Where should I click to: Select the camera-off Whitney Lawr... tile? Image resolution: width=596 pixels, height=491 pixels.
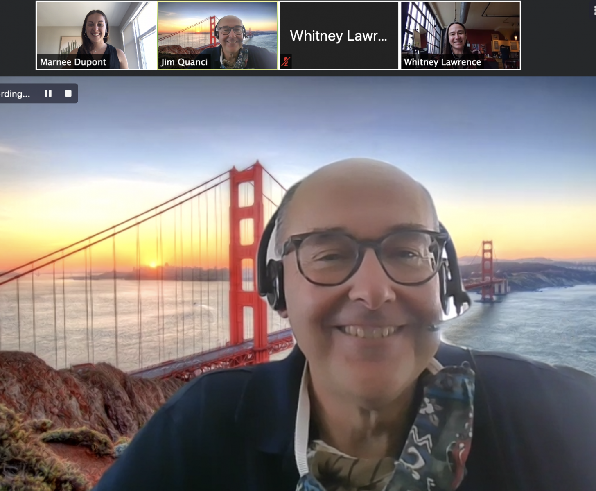coord(339,36)
